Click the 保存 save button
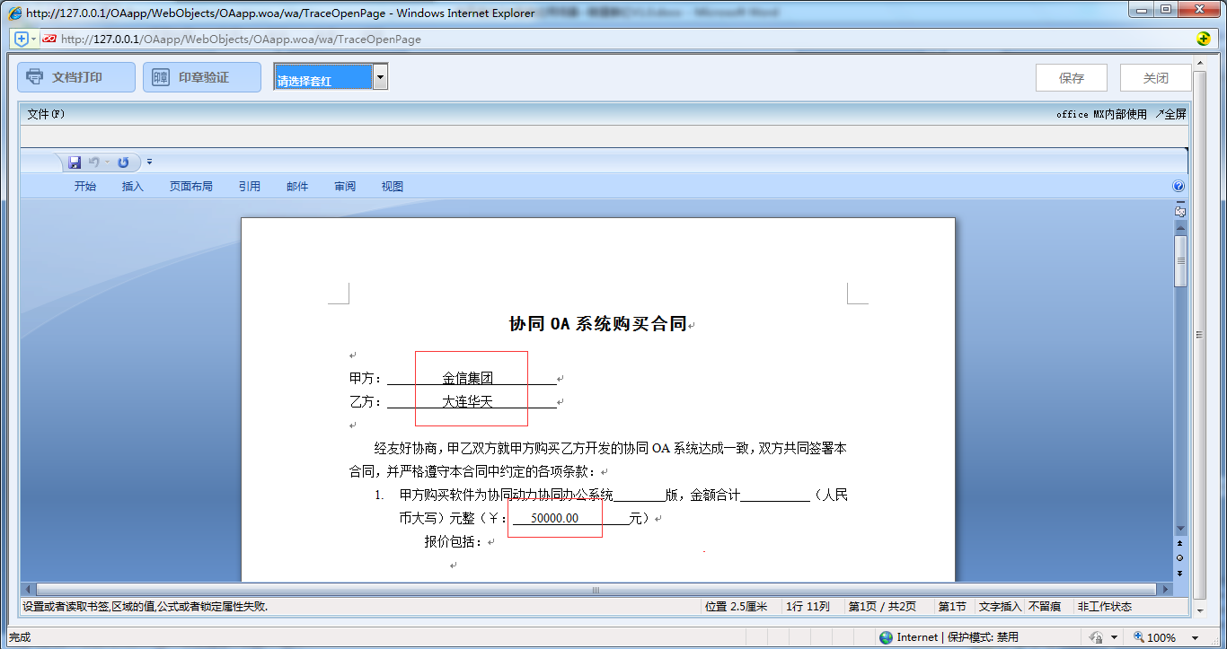 pos(1071,77)
